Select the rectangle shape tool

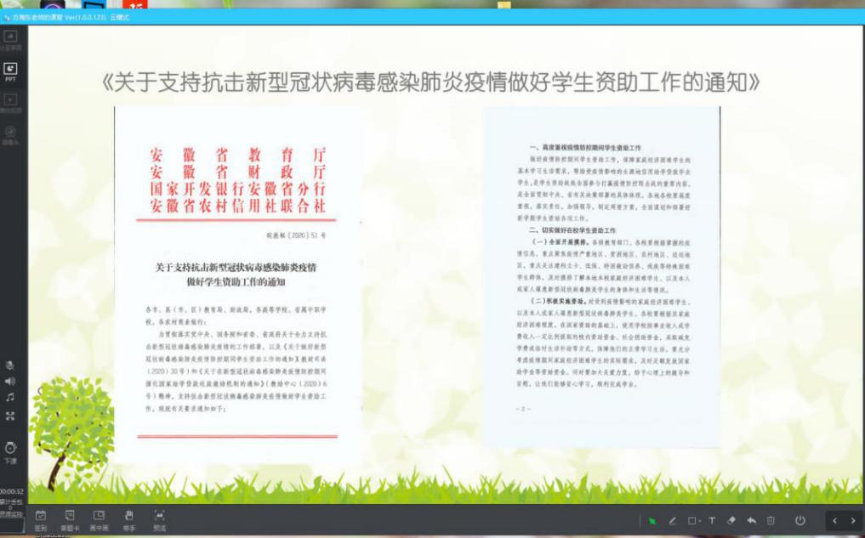[691, 521]
